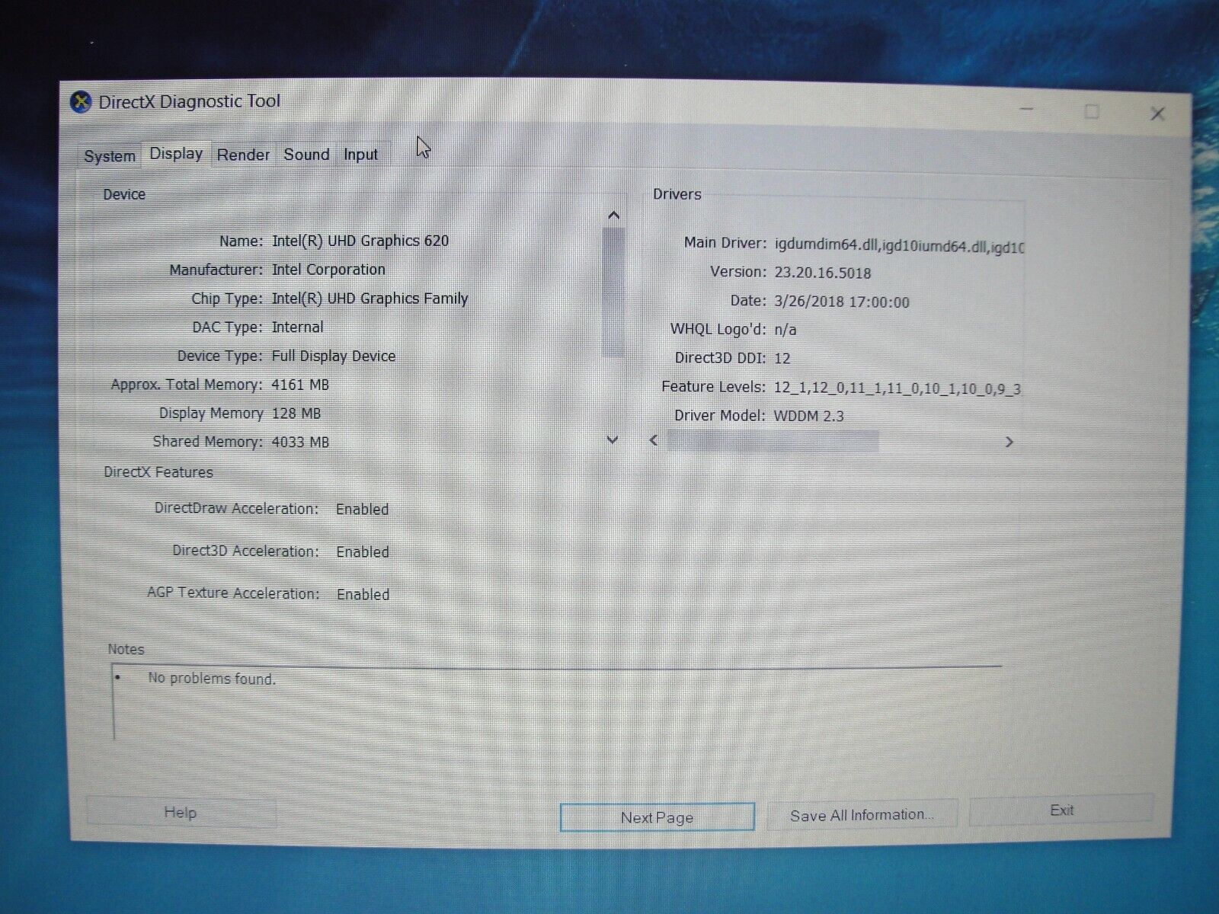Click display memory value 128 MB
The width and height of the screenshot is (1219, 914).
(296, 414)
